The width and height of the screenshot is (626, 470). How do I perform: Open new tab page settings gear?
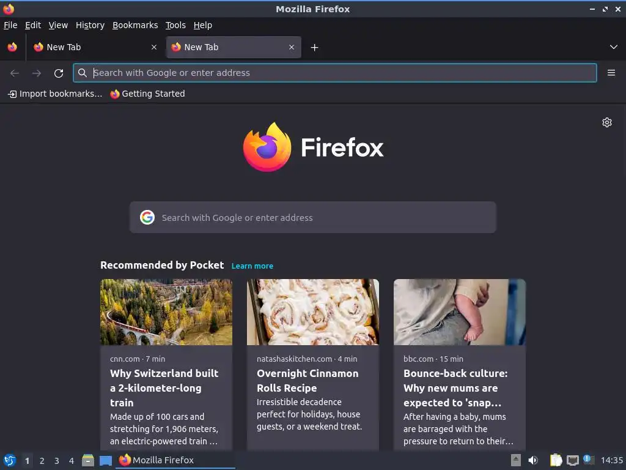tap(607, 122)
